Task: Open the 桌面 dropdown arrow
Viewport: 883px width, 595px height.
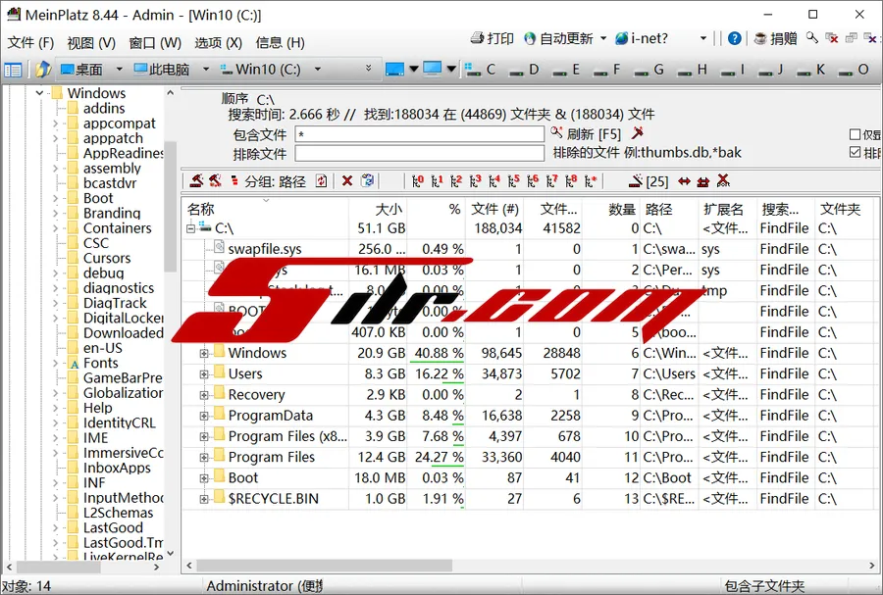Action: coord(119,70)
